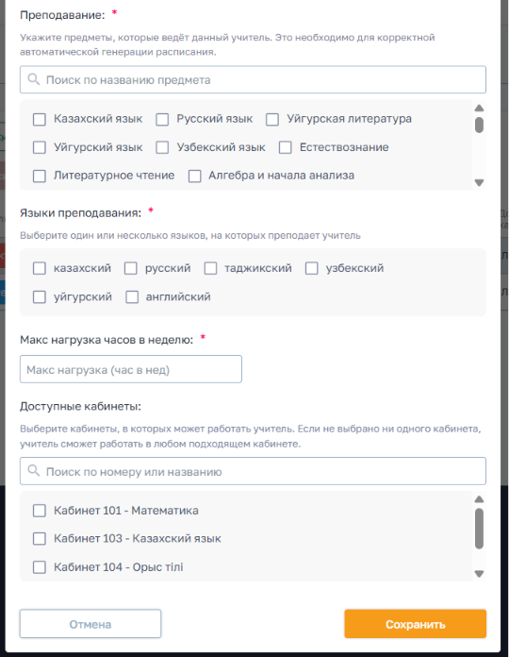This screenshot has height=657, width=509.
Task: Check the Казахский язык subject checkbox
Action: tap(40, 120)
